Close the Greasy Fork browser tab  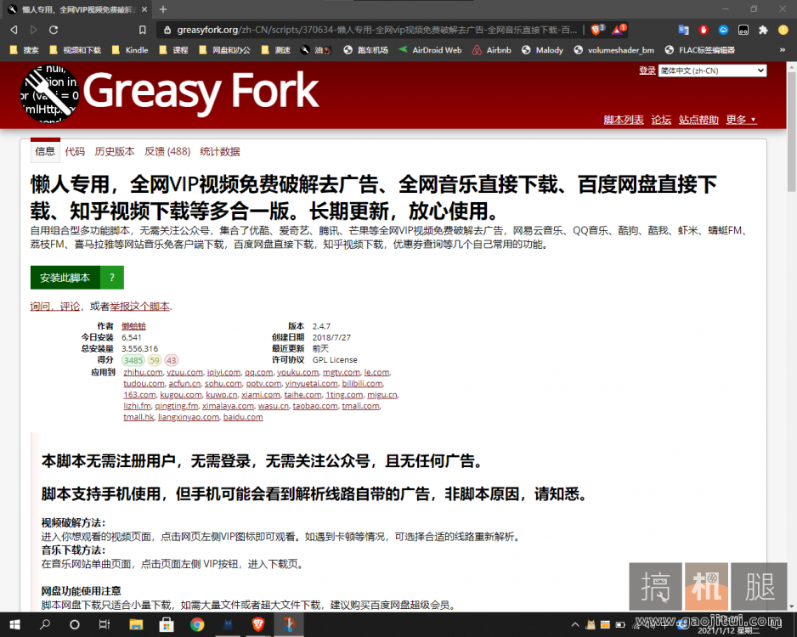coord(144,9)
